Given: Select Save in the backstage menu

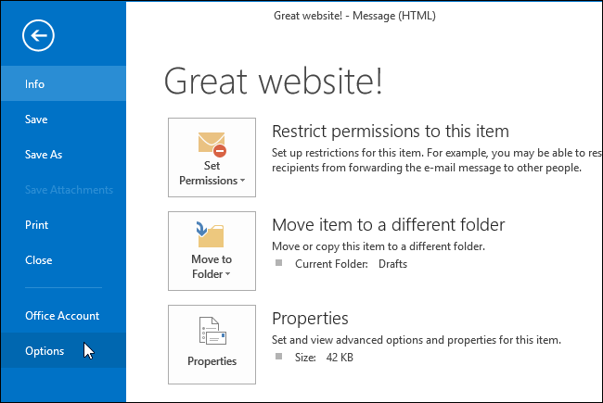Looking at the screenshot, I should tap(63, 120).
